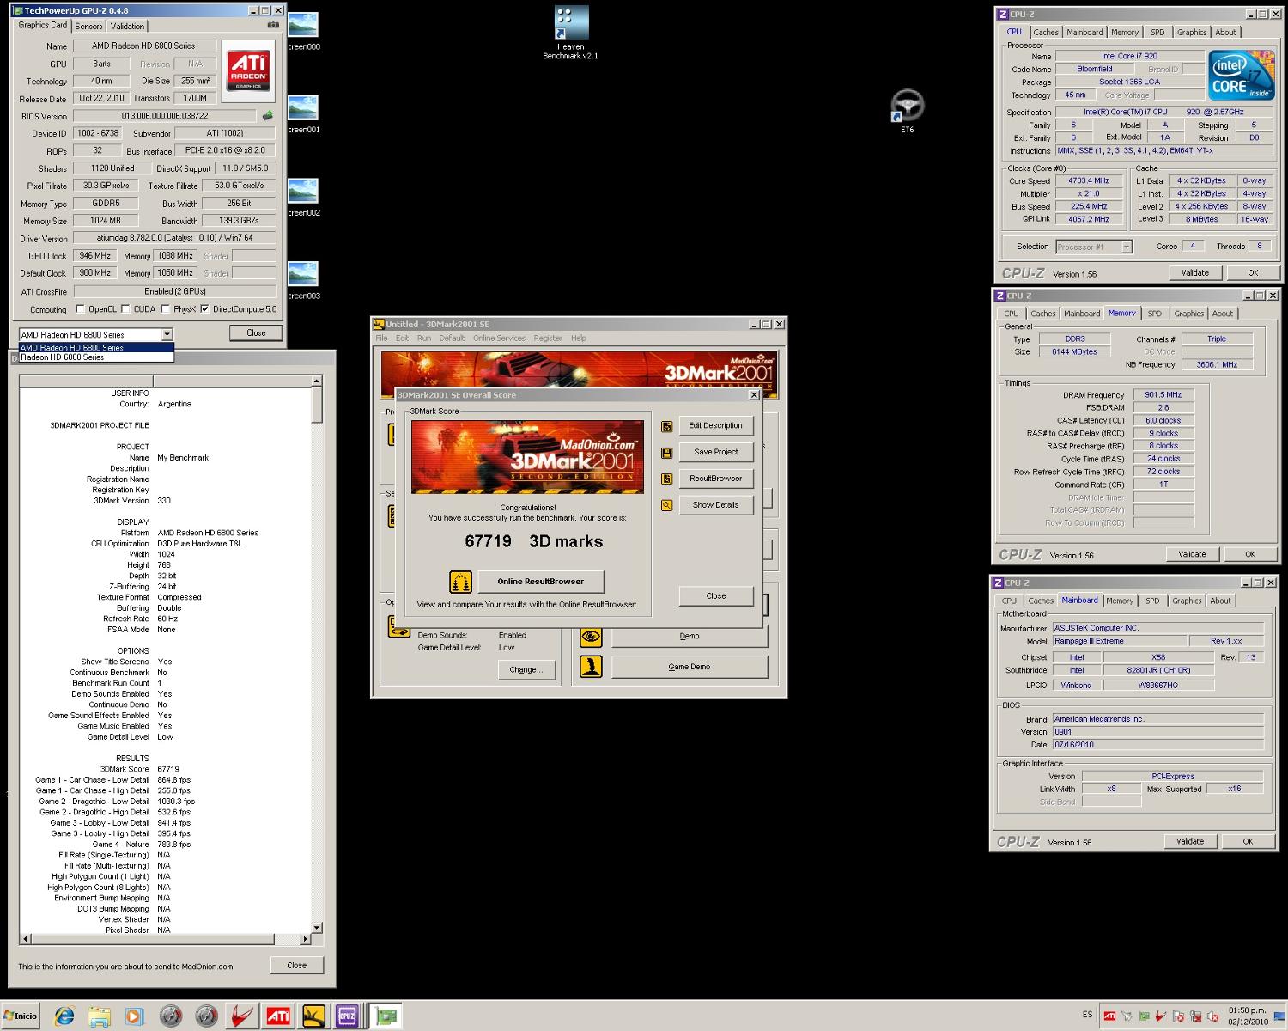Open the Online Services menu in 3DMark2001 SE
1288x1031 pixels.
[x=499, y=339]
